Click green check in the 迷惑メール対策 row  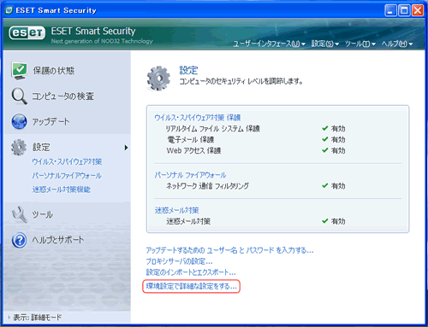(325, 221)
